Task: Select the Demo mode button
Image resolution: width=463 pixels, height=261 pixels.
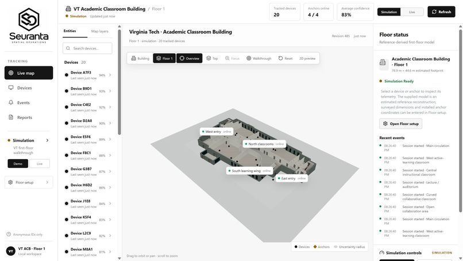Action: point(18,164)
